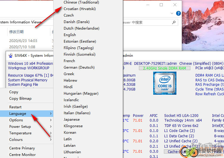Click Resource Usage 67% link
This screenshot has width=224, height=158.
31,75
